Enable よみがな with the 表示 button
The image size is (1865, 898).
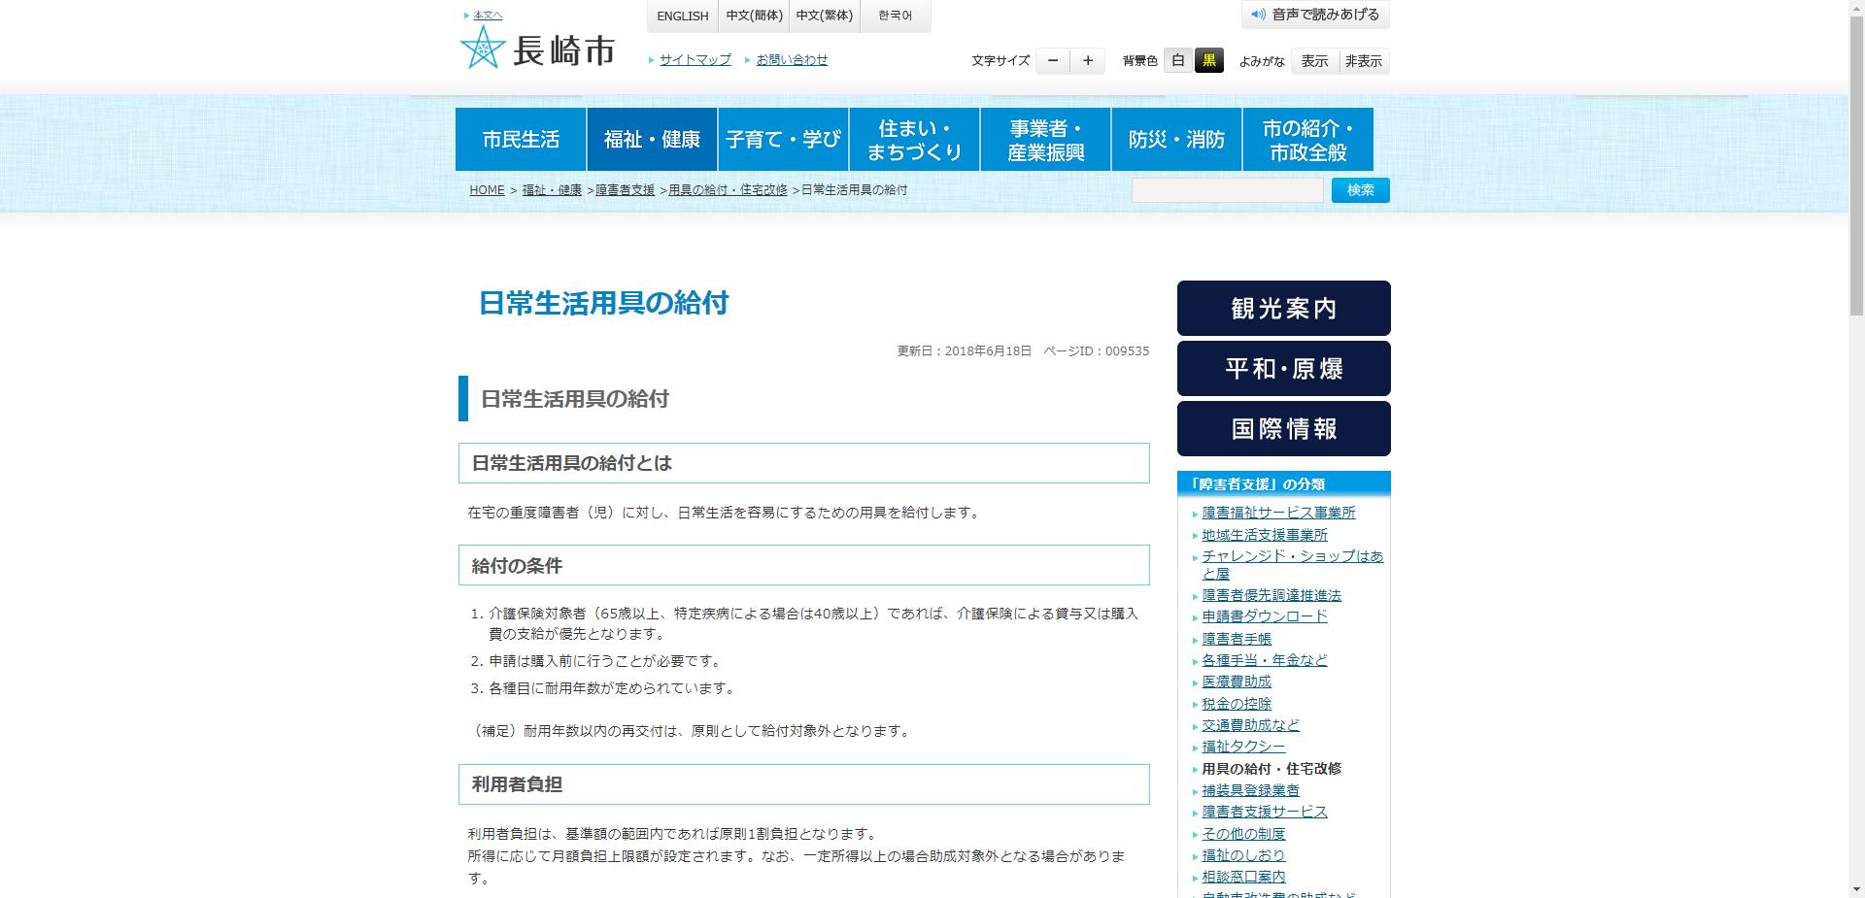(1315, 60)
